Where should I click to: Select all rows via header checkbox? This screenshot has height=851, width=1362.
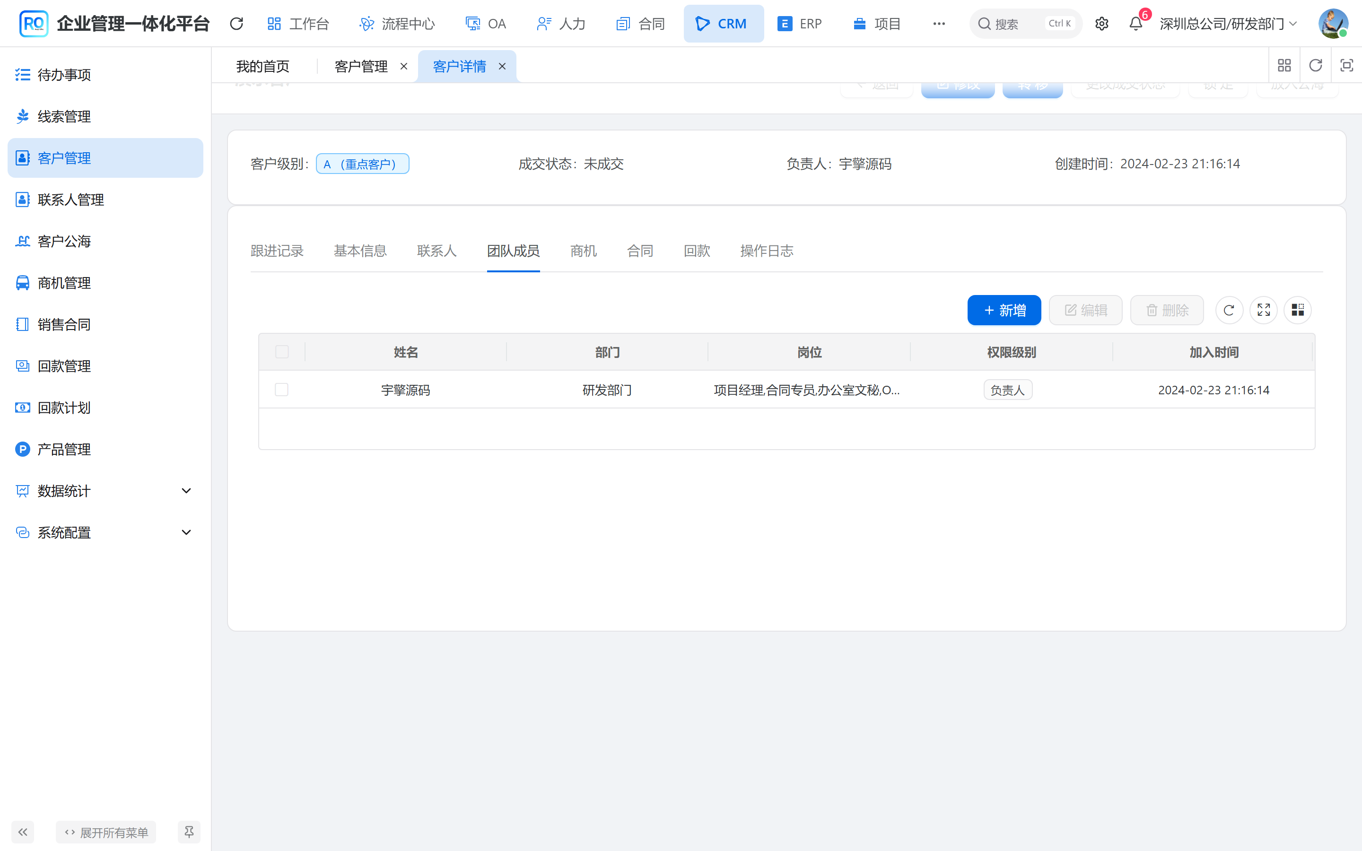pyautogui.click(x=282, y=352)
